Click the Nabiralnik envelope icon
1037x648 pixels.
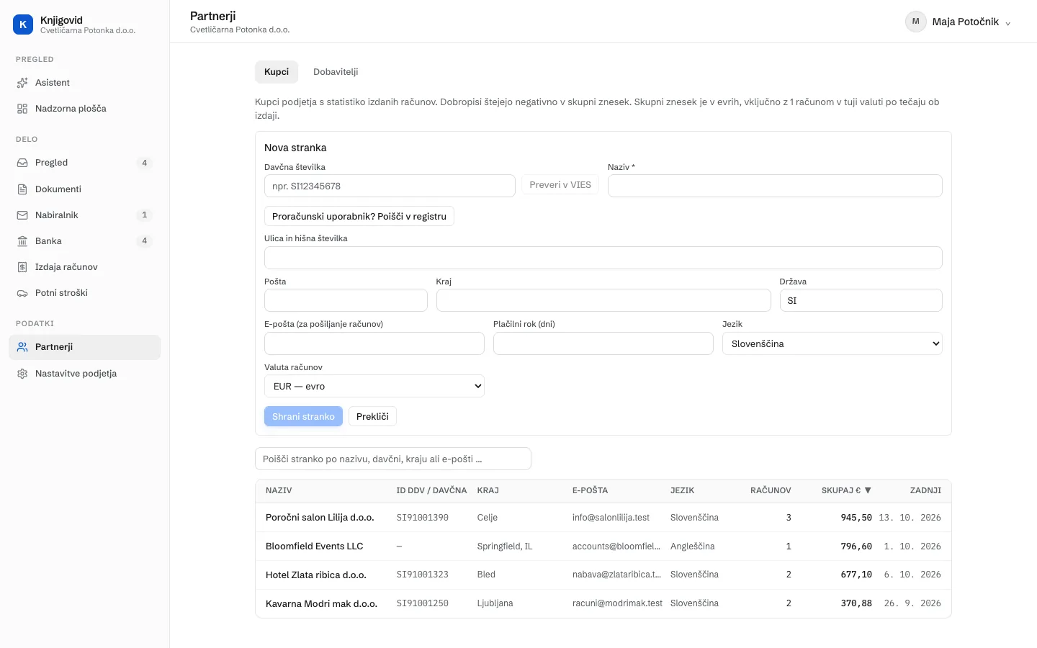(22, 215)
